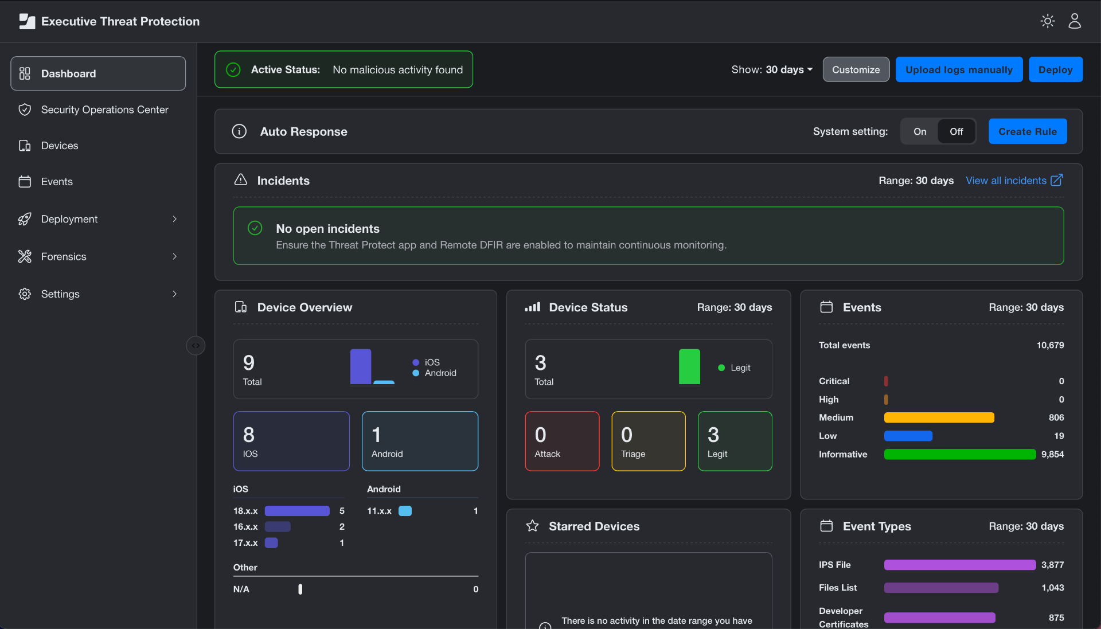Image resolution: width=1101 pixels, height=629 pixels.
Task: Click the Device Status bar-chart icon
Action: pyautogui.click(x=532, y=307)
